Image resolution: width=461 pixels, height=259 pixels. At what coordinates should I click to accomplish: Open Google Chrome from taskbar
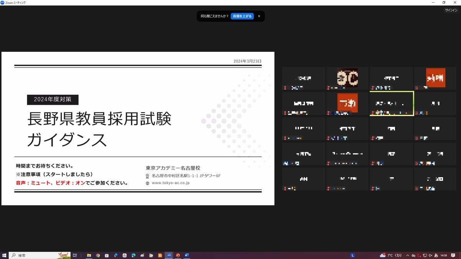point(98,255)
